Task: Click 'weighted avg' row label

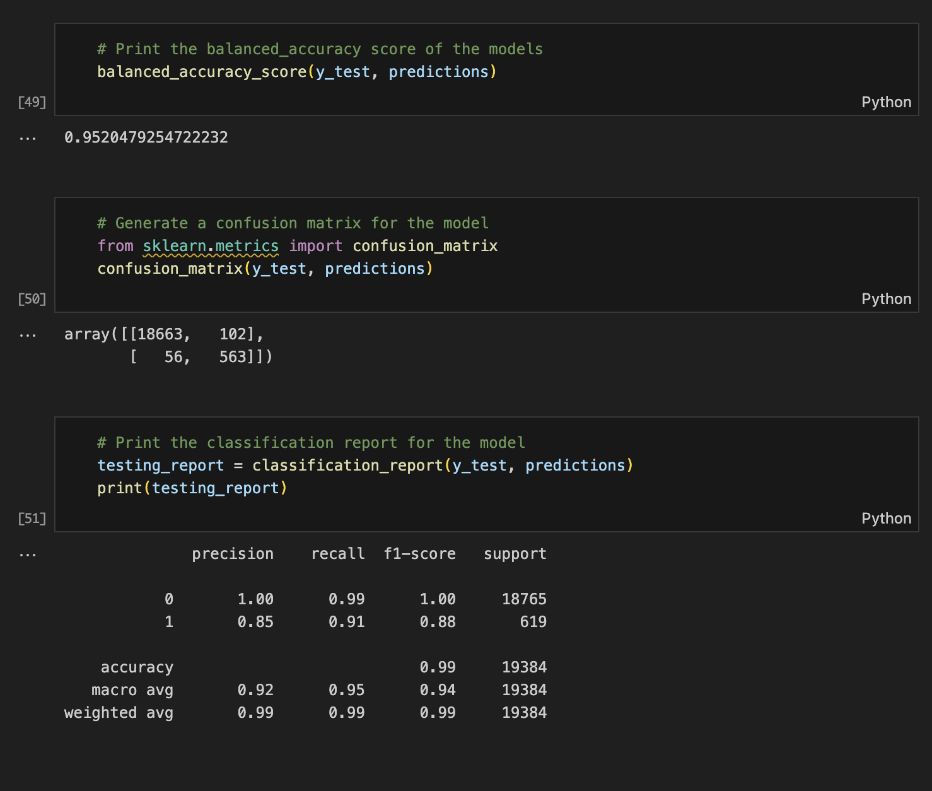Action: pos(119,713)
